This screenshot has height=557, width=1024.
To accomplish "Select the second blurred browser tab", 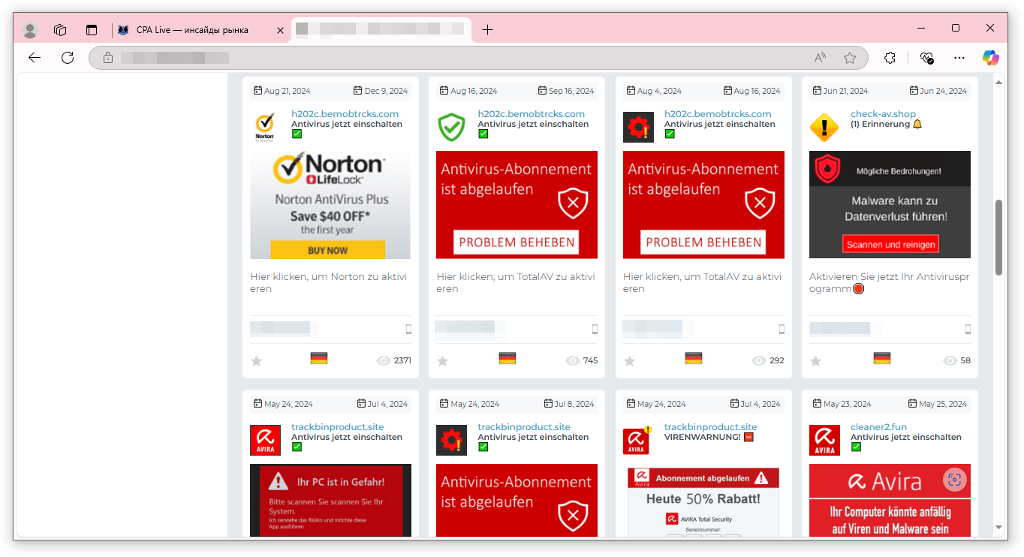I will coord(381,30).
